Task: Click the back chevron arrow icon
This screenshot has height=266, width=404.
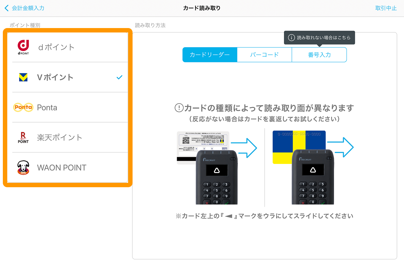Action: (7, 8)
